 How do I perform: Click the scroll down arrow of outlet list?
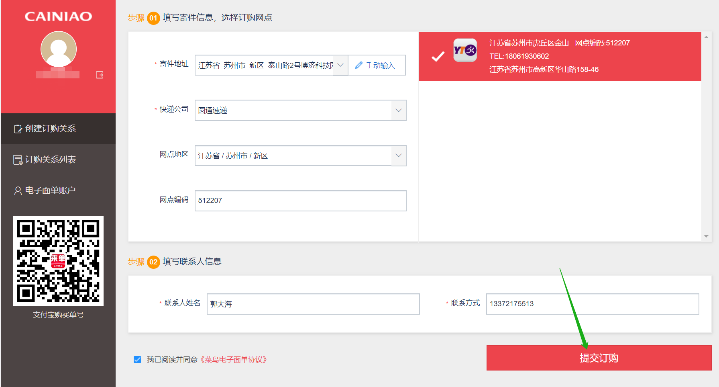[706, 236]
